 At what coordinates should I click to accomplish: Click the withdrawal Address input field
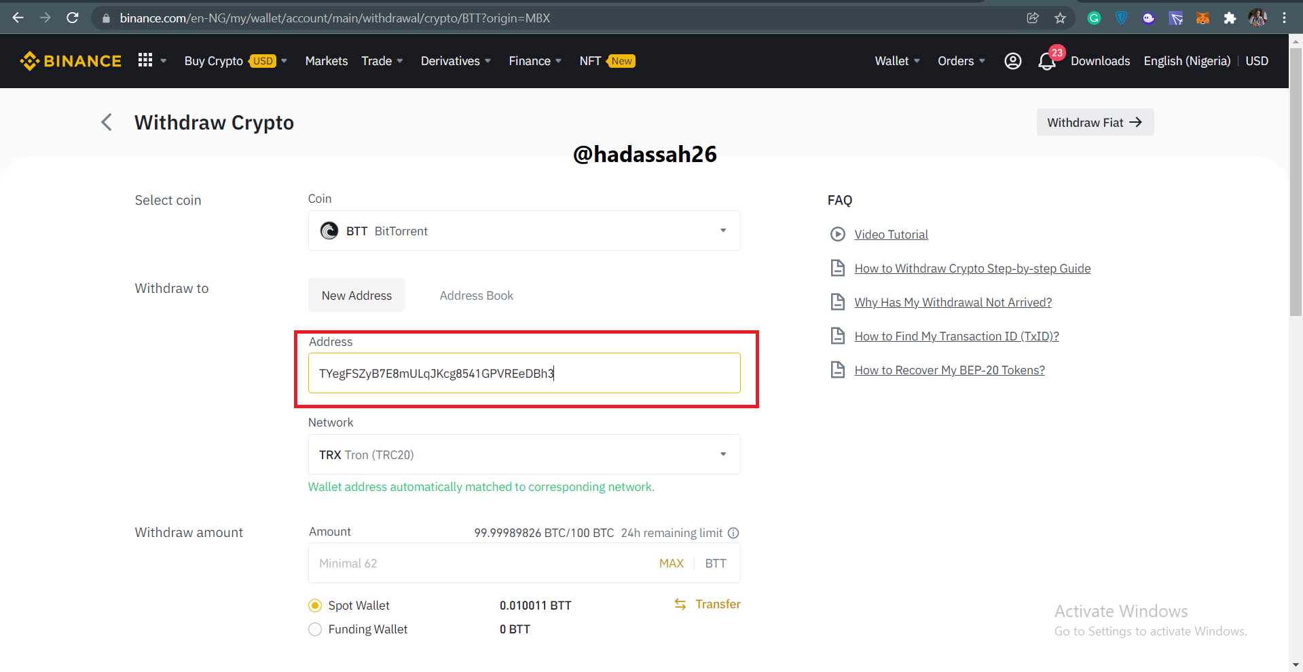[x=524, y=373]
